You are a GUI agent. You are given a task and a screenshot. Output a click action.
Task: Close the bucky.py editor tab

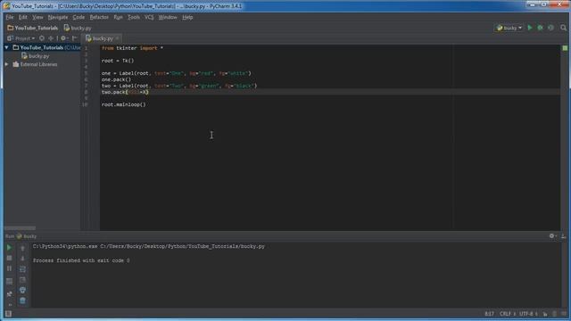(117, 38)
